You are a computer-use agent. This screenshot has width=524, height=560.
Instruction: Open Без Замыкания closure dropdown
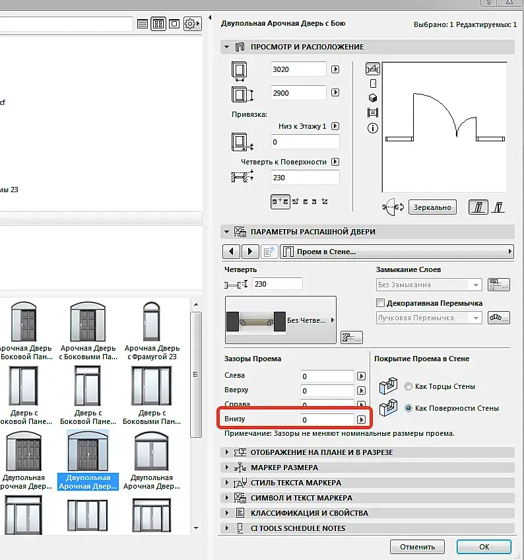point(429,285)
